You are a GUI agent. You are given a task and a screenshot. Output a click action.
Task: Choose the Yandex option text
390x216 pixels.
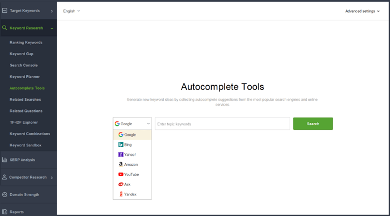tap(130, 194)
